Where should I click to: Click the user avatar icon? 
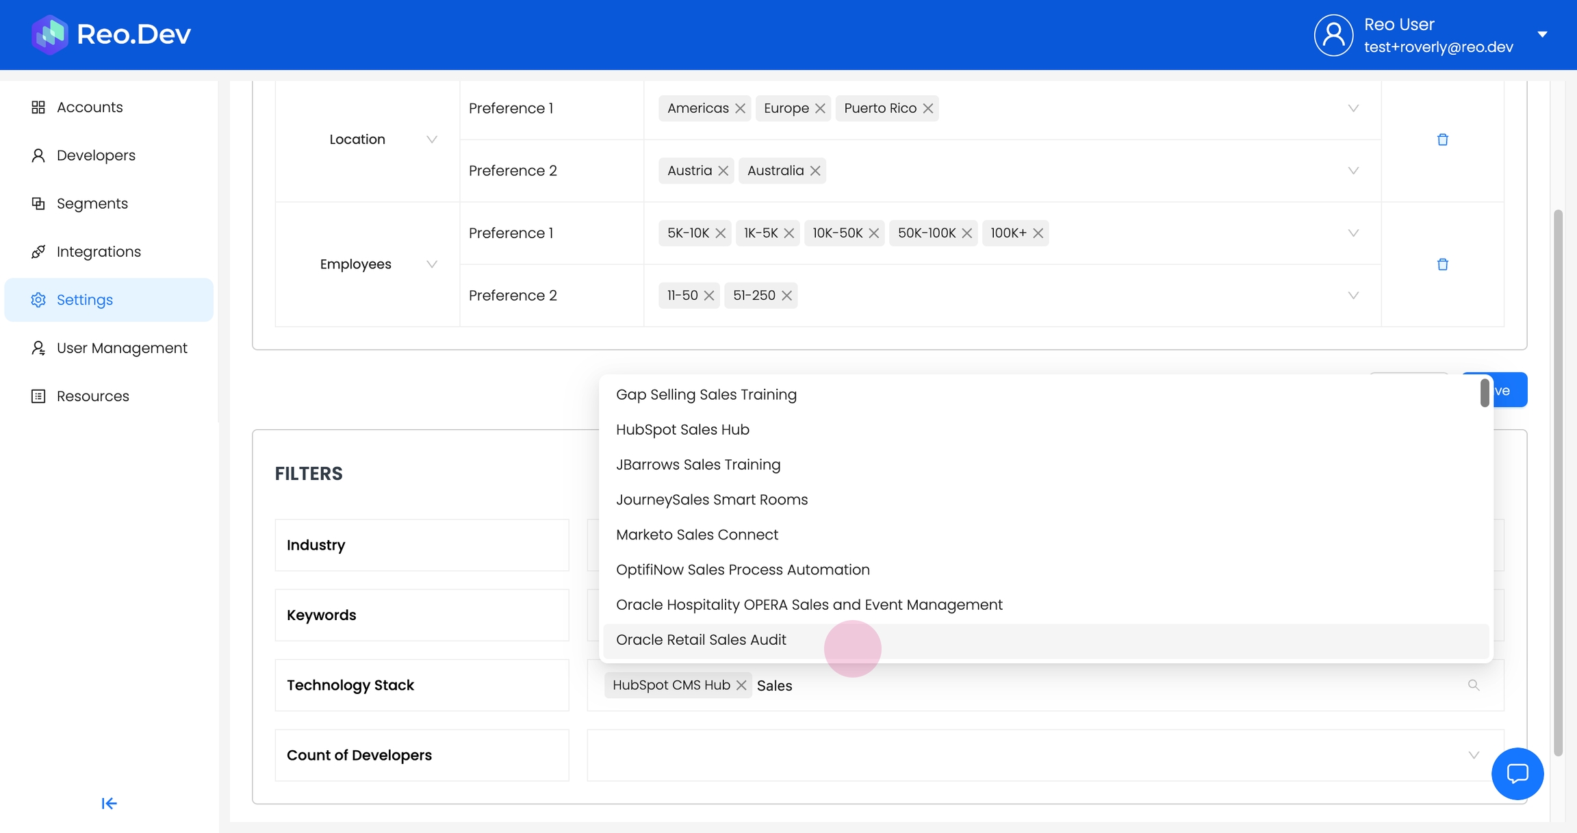[1333, 35]
